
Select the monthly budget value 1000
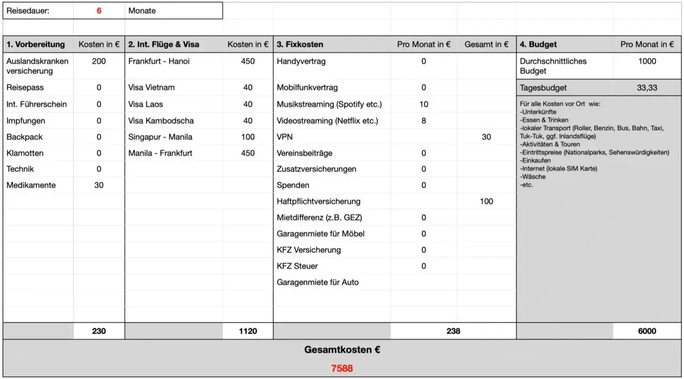[647, 61]
